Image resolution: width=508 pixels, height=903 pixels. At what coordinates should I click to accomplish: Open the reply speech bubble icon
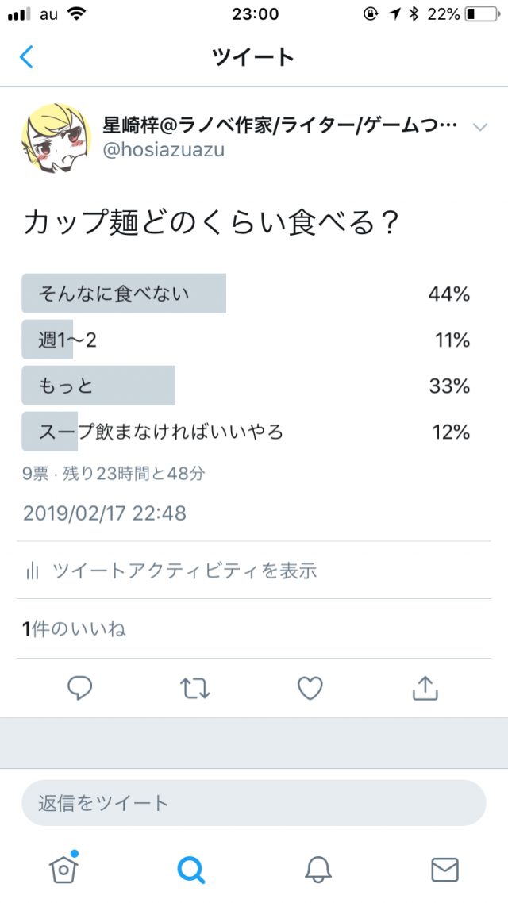pyautogui.click(x=80, y=687)
